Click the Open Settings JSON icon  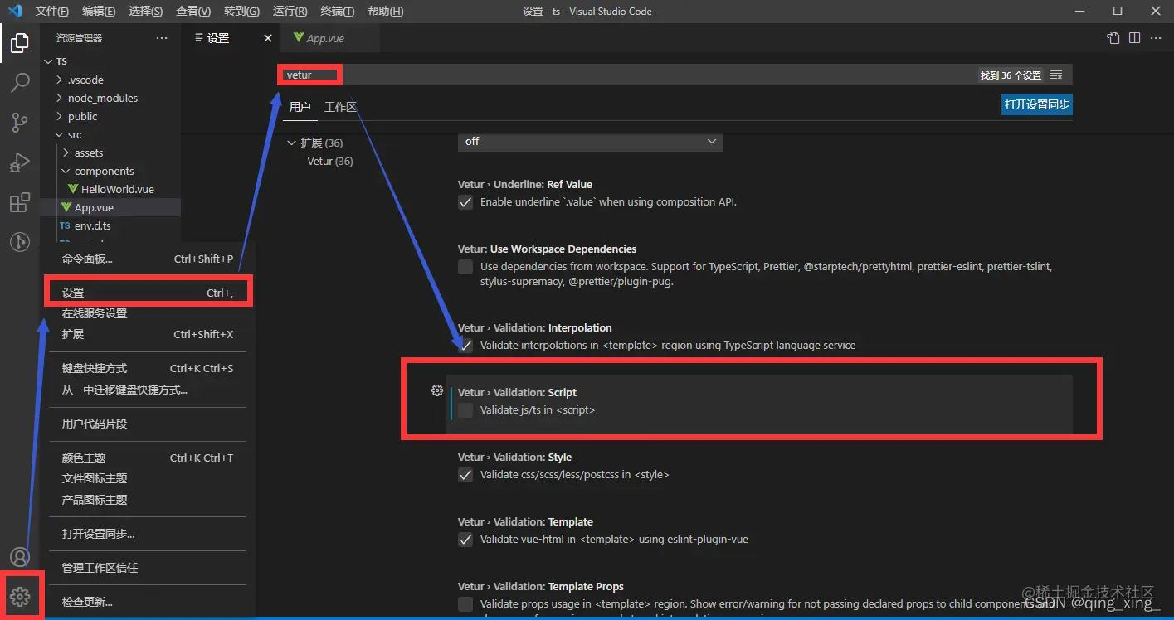pos(1113,38)
